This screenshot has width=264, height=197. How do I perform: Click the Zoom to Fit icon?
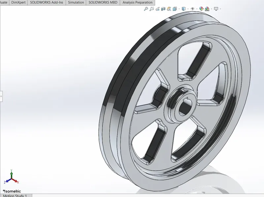[146, 9]
